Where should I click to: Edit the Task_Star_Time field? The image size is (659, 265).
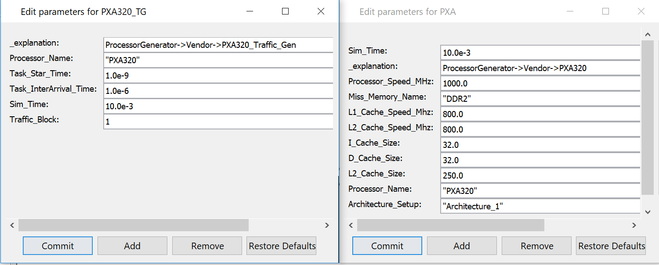218,75
